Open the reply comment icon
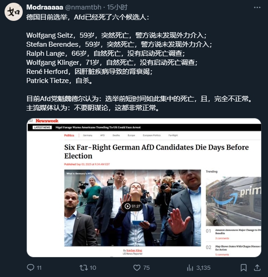Viewport: 268px width, 277px height. 30,267
